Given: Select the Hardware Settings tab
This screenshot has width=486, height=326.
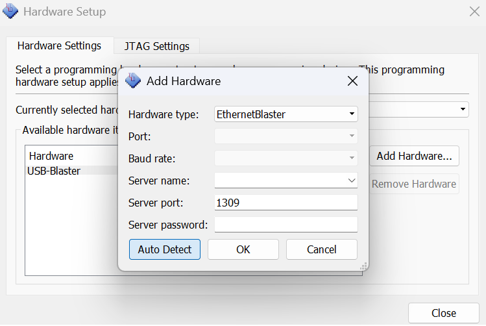Looking at the screenshot, I should pyautogui.click(x=59, y=45).
